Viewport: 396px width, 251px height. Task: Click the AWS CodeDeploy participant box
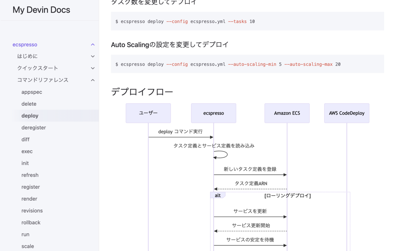(x=347, y=113)
